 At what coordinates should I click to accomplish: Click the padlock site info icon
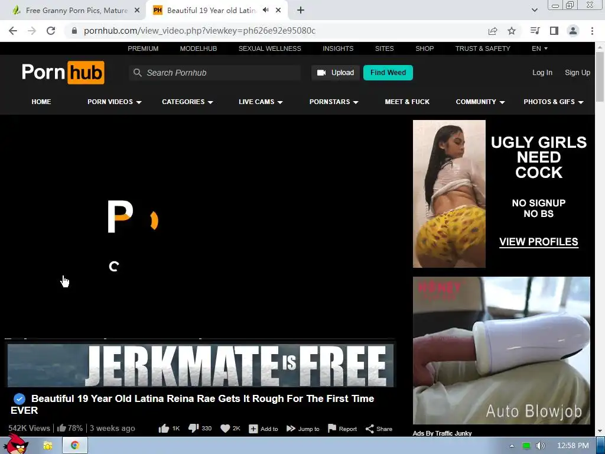pos(74,31)
